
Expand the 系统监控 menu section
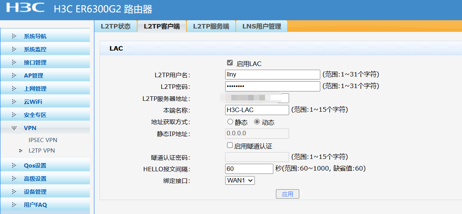pyautogui.click(x=45, y=49)
